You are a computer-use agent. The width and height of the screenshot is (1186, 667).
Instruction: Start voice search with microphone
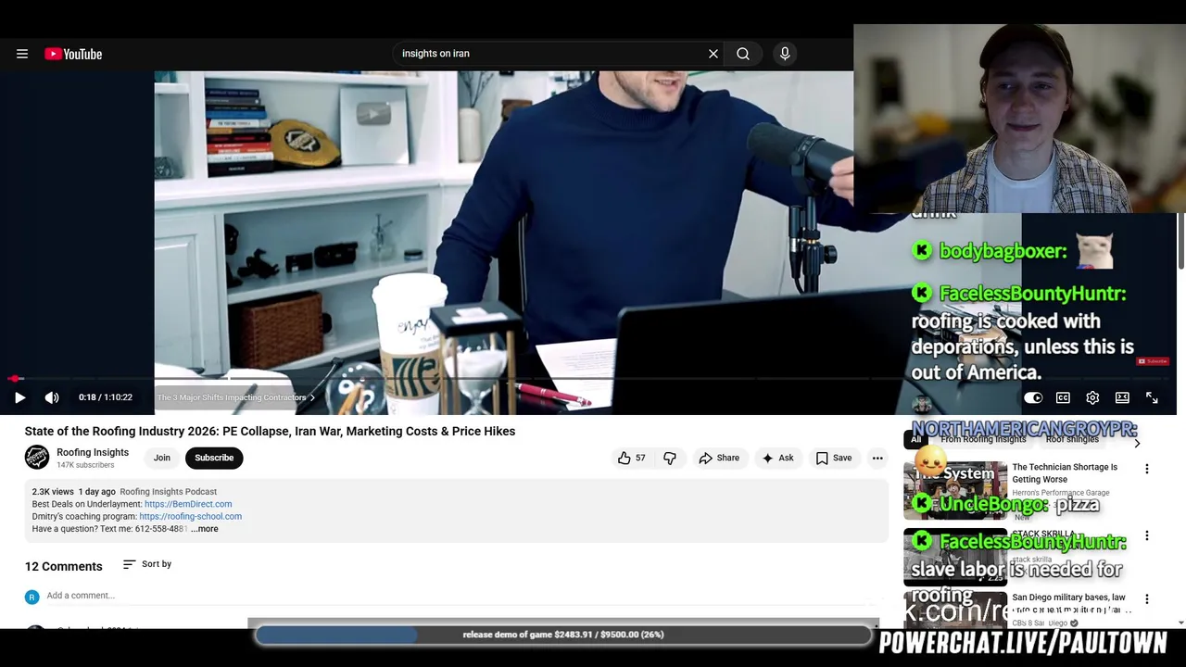785,54
